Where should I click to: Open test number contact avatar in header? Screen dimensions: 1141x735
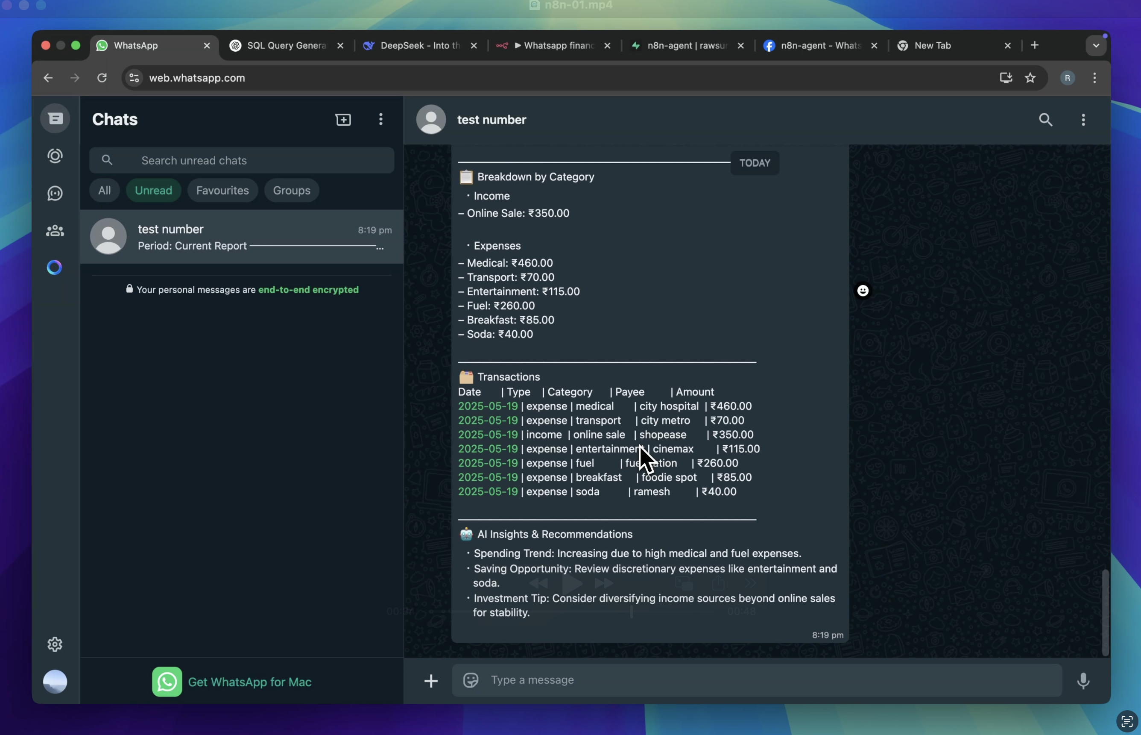tap(431, 119)
